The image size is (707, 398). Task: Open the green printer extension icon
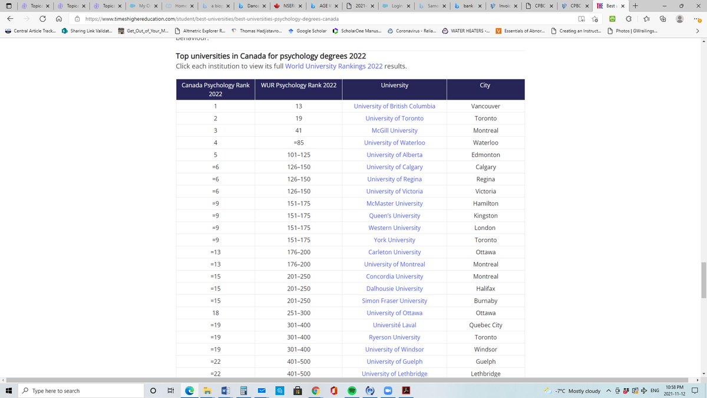[613, 18]
